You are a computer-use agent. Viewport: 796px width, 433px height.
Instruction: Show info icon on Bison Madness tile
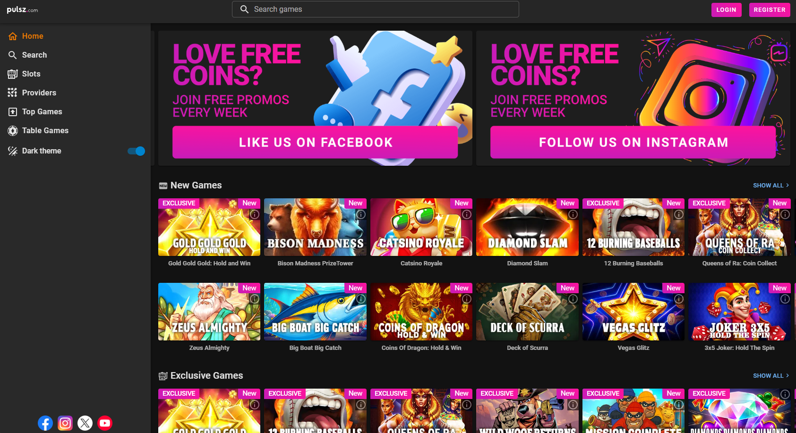pos(361,214)
